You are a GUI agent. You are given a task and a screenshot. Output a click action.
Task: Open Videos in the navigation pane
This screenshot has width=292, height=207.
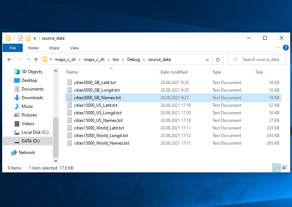pos(24,124)
